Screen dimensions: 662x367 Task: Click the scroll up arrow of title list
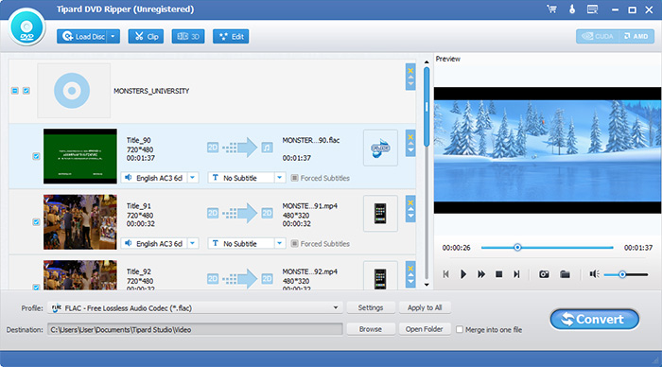point(427,62)
